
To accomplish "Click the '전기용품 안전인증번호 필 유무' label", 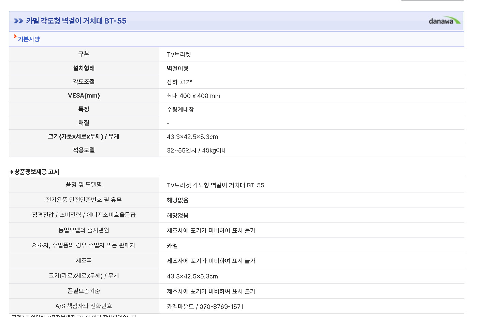I will click(x=84, y=200).
